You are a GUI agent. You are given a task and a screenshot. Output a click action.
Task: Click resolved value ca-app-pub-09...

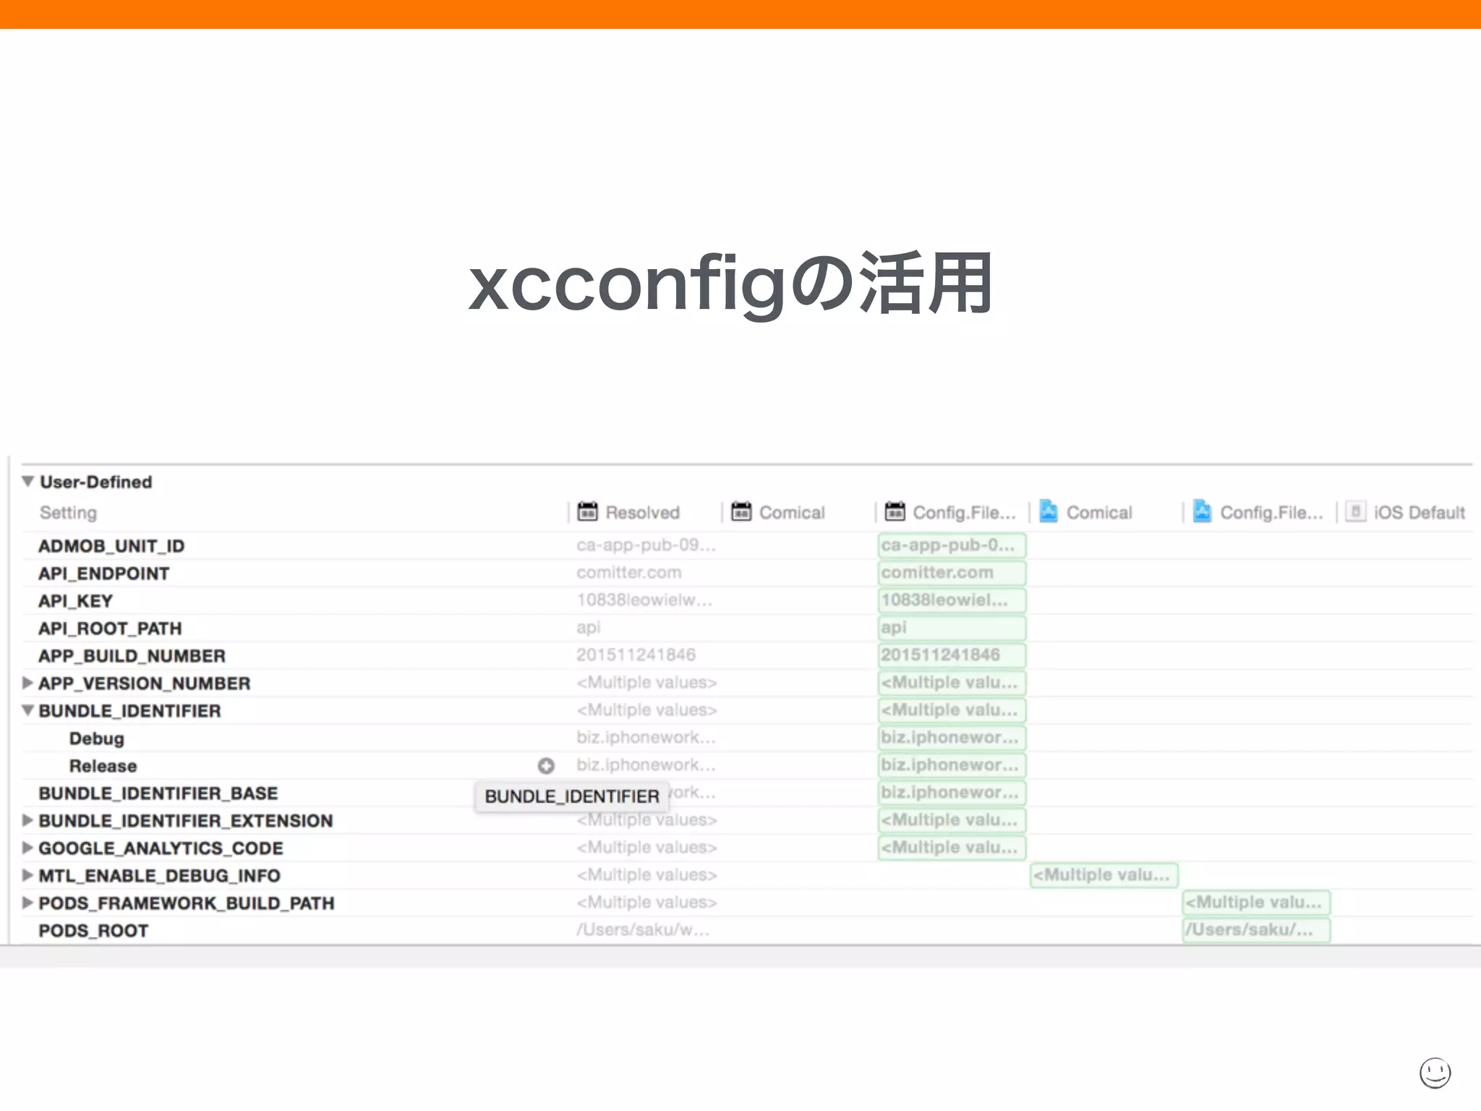646,545
